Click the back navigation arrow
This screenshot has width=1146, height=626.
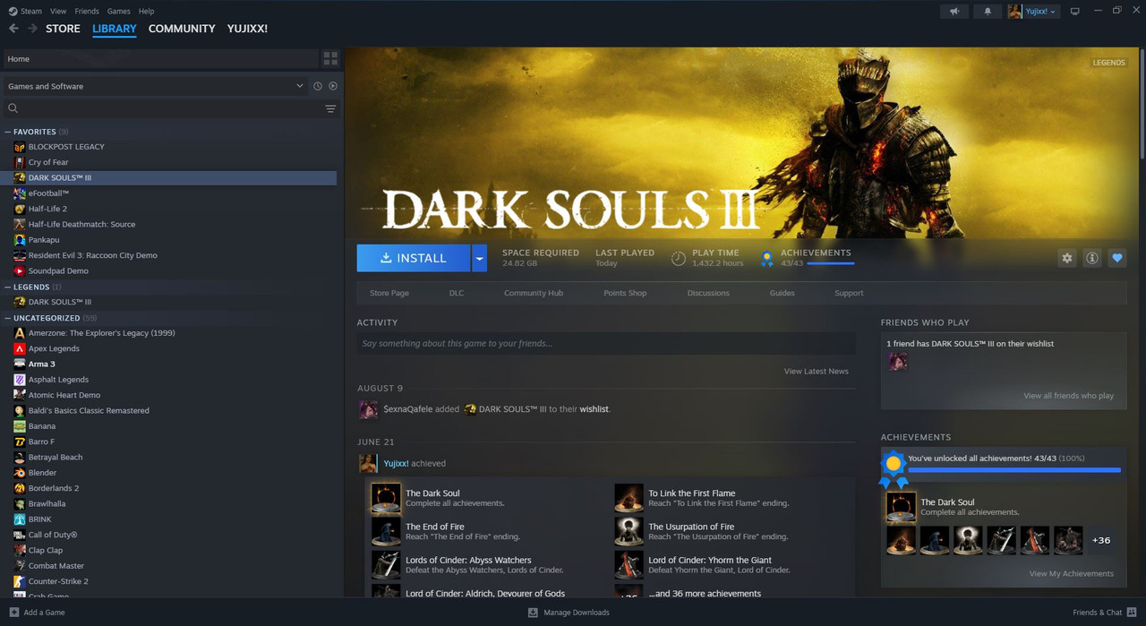(x=13, y=29)
